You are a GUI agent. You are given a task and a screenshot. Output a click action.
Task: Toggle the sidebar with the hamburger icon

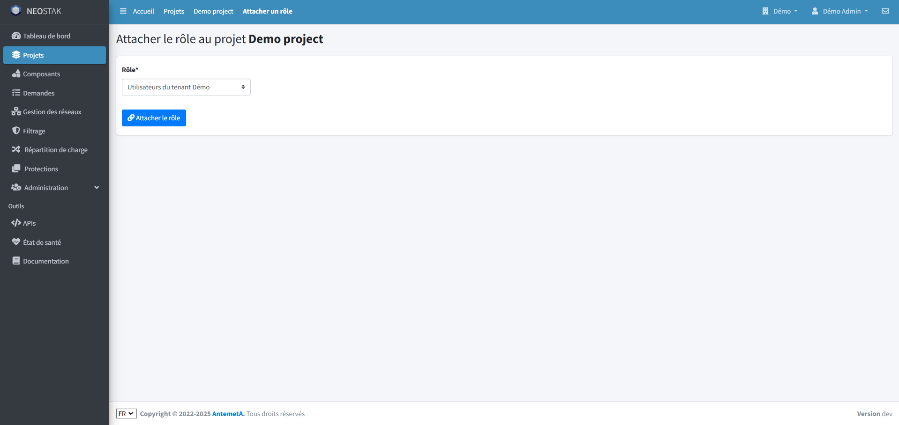pyautogui.click(x=123, y=11)
